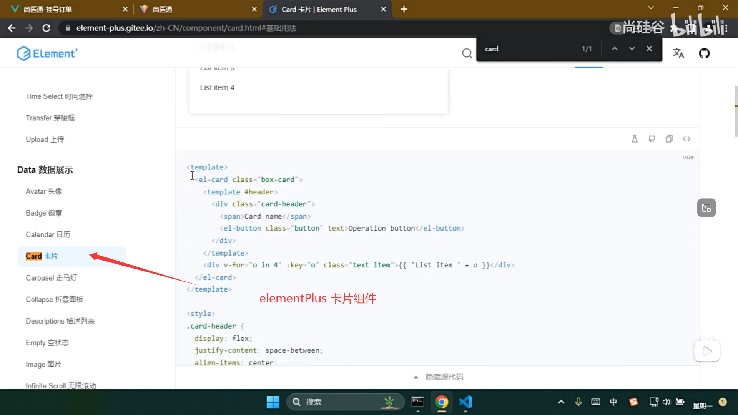
Task: Open the language translation icon
Action: (678, 53)
